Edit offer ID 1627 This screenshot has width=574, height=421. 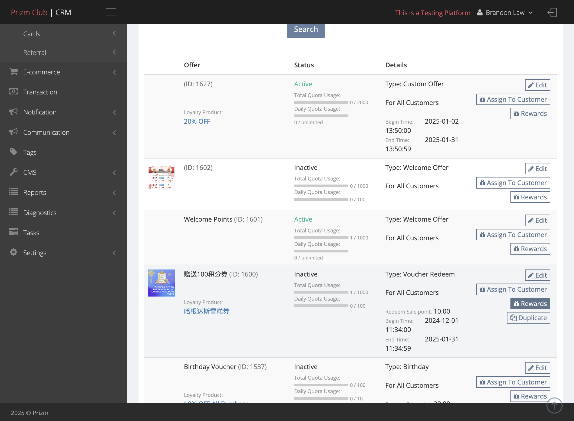click(537, 85)
